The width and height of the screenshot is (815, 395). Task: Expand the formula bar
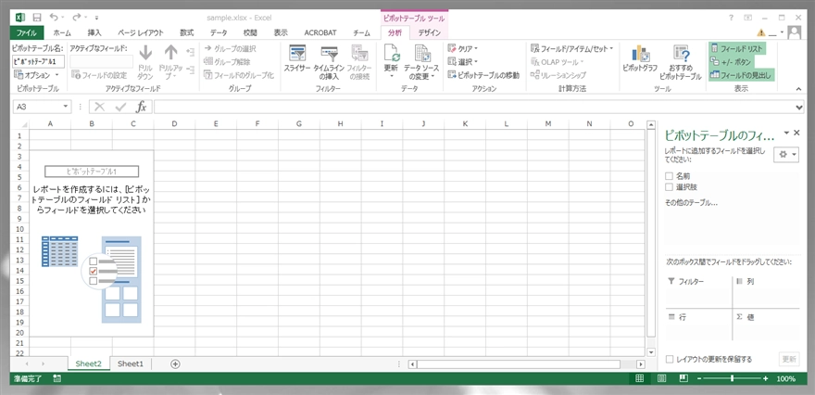click(799, 107)
